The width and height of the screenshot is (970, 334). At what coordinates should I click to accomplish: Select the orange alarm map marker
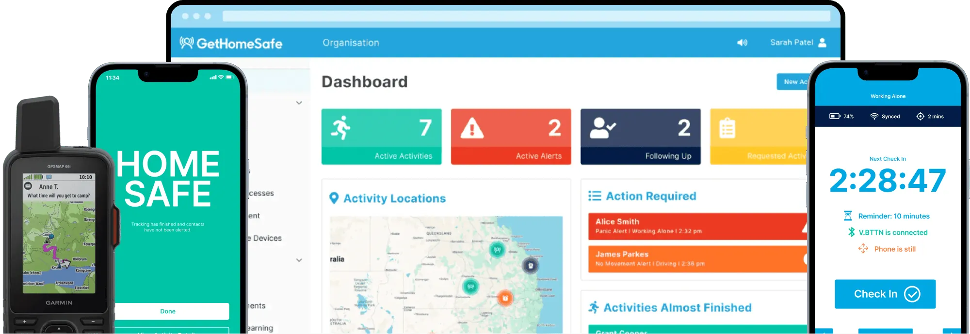[505, 298]
